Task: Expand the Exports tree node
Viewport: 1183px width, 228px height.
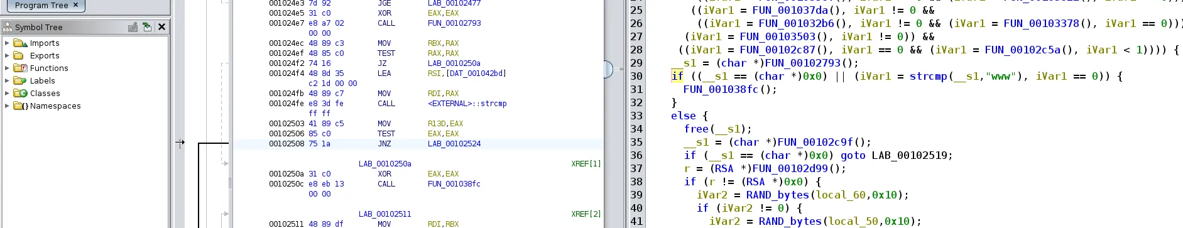Action: click(x=7, y=55)
